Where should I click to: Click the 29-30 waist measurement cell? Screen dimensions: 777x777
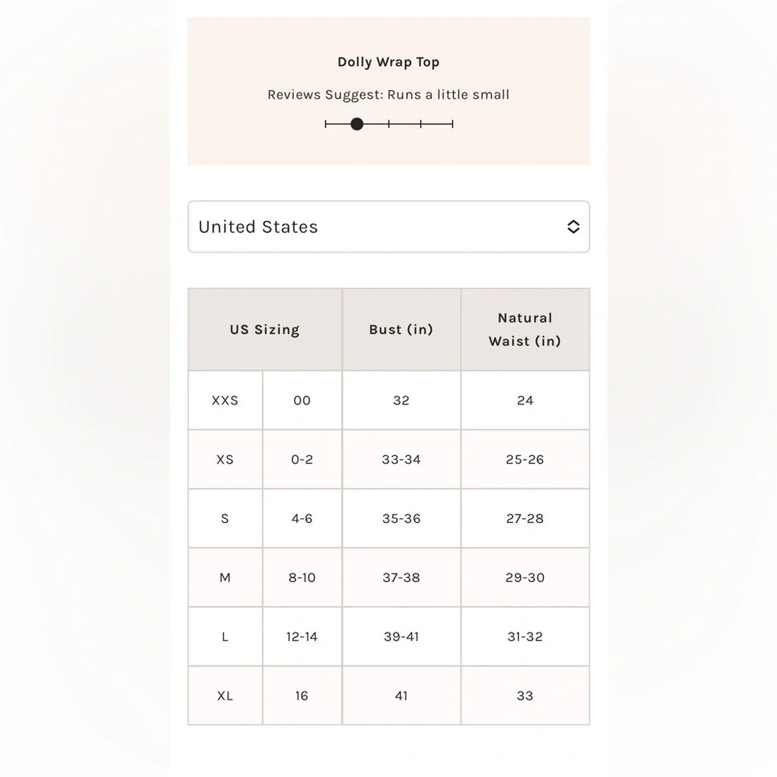525,577
